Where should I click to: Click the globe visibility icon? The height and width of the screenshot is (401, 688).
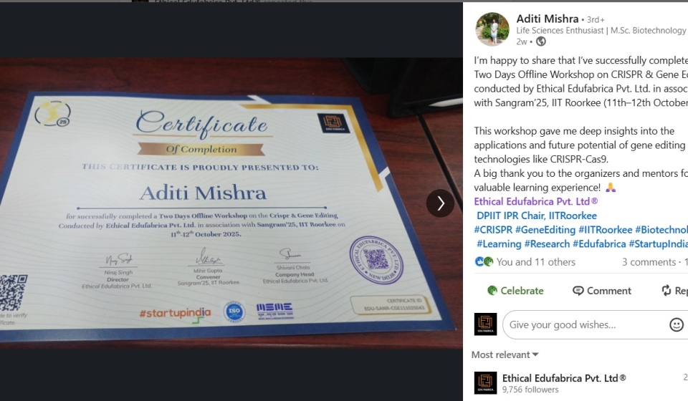click(x=541, y=42)
